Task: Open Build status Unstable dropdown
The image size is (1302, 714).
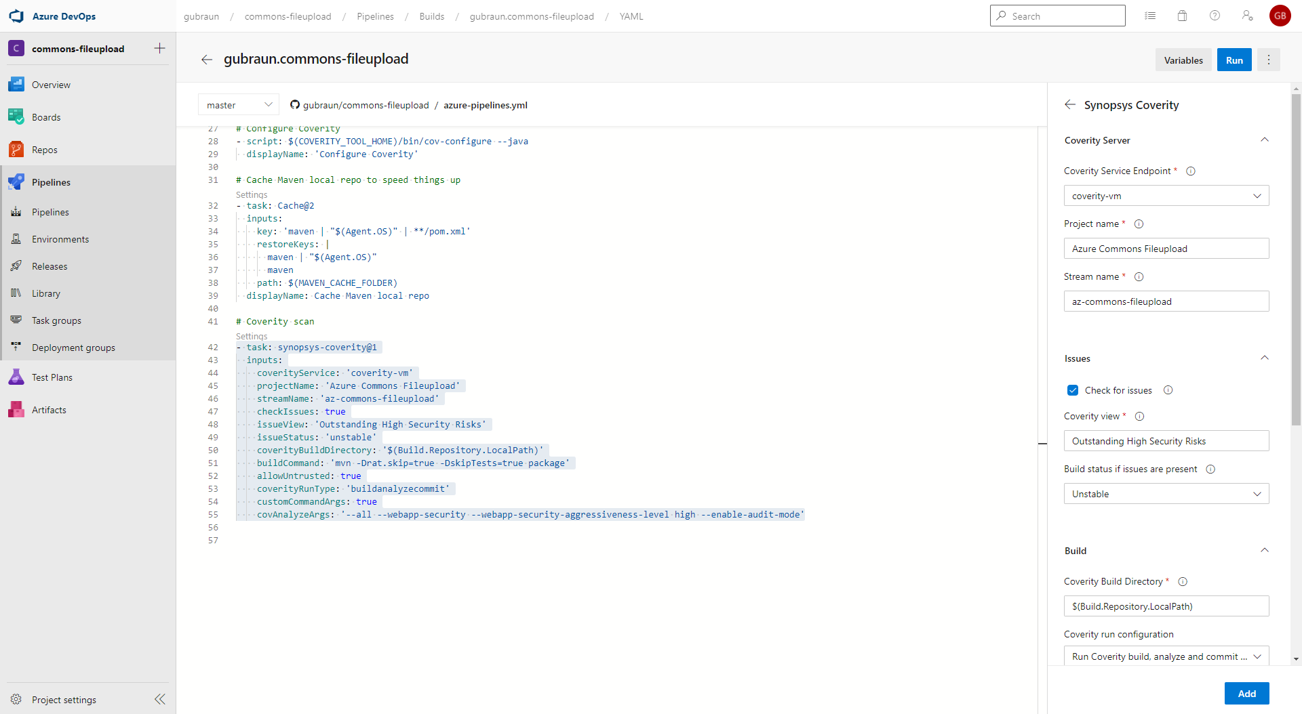Action: coord(1166,494)
